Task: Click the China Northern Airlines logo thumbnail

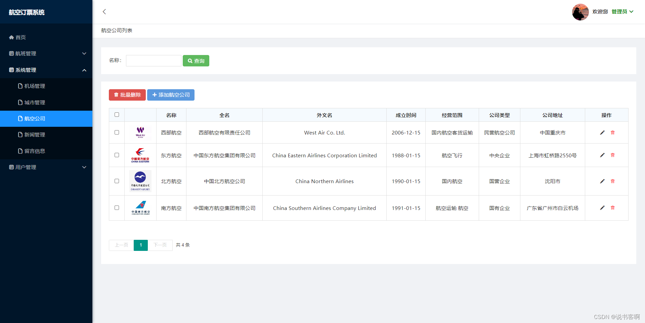Action: pyautogui.click(x=140, y=181)
